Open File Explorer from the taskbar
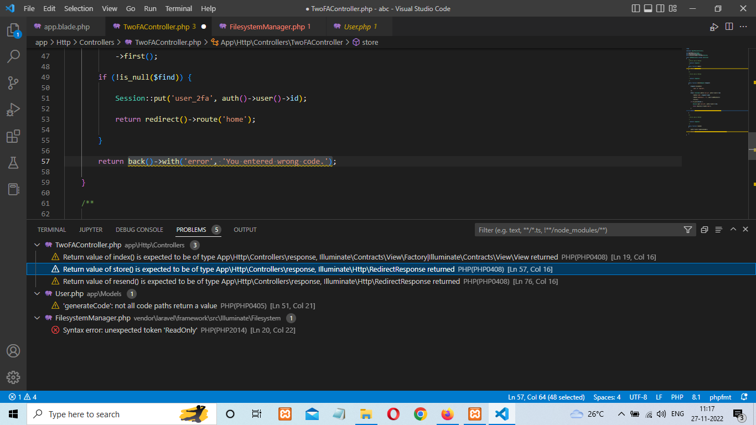Image resolution: width=756 pixels, height=425 pixels. [x=366, y=414]
